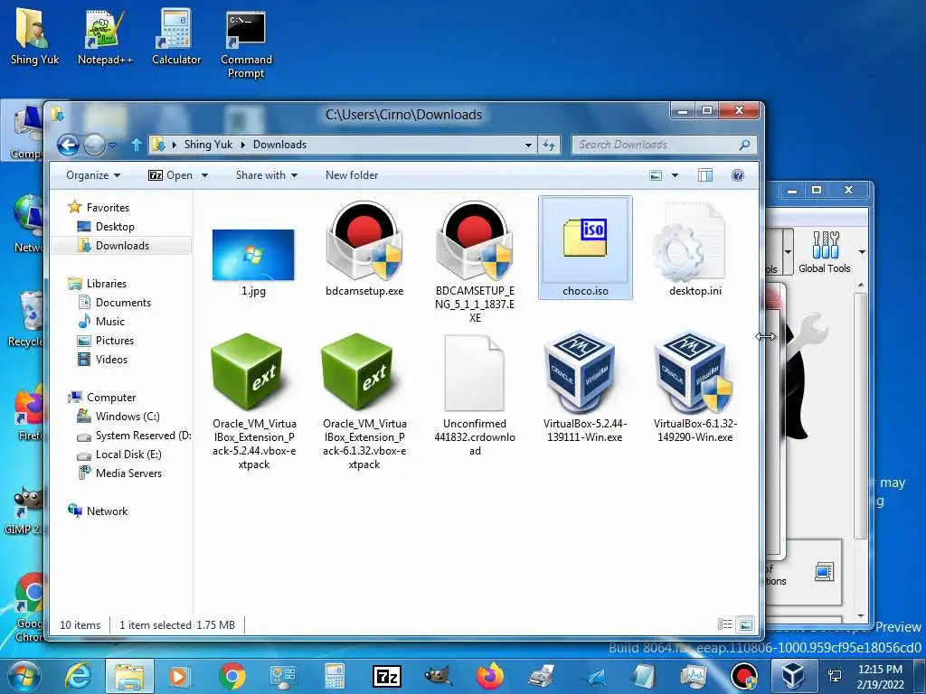Select Network in navigation pane
The image size is (926, 694).
pyautogui.click(x=107, y=511)
